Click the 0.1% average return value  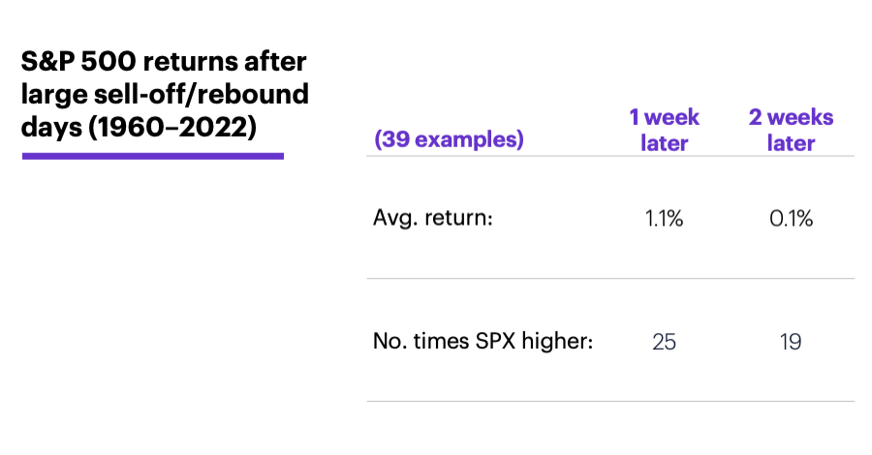tap(791, 219)
